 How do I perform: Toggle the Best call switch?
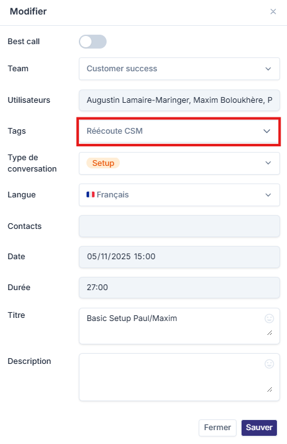click(x=93, y=42)
